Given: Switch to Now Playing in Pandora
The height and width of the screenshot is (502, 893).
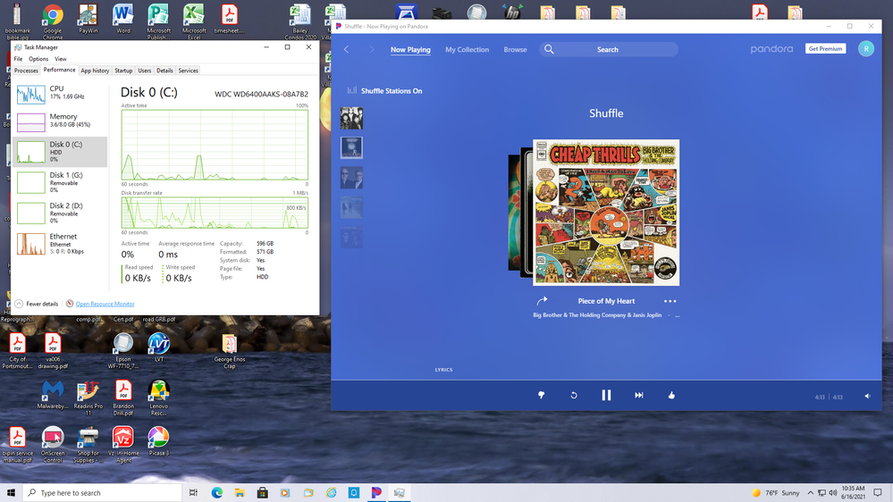Looking at the screenshot, I should (410, 49).
